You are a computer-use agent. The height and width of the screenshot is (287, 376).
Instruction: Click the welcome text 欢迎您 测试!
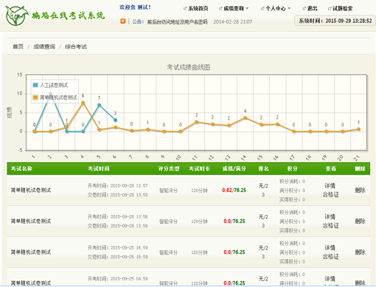[x=135, y=7]
